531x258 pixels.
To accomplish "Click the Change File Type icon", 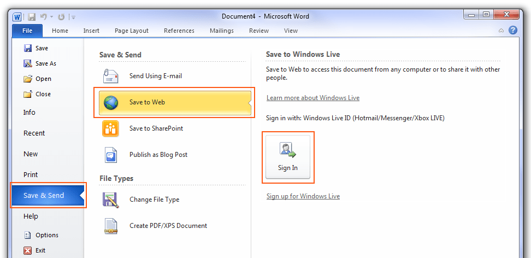I will [x=110, y=200].
